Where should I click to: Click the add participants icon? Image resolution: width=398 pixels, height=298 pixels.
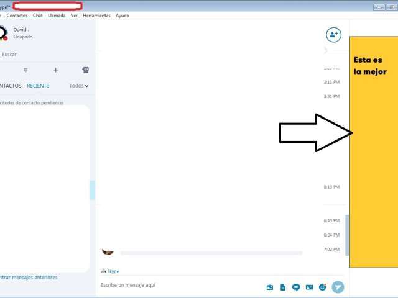pos(334,35)
